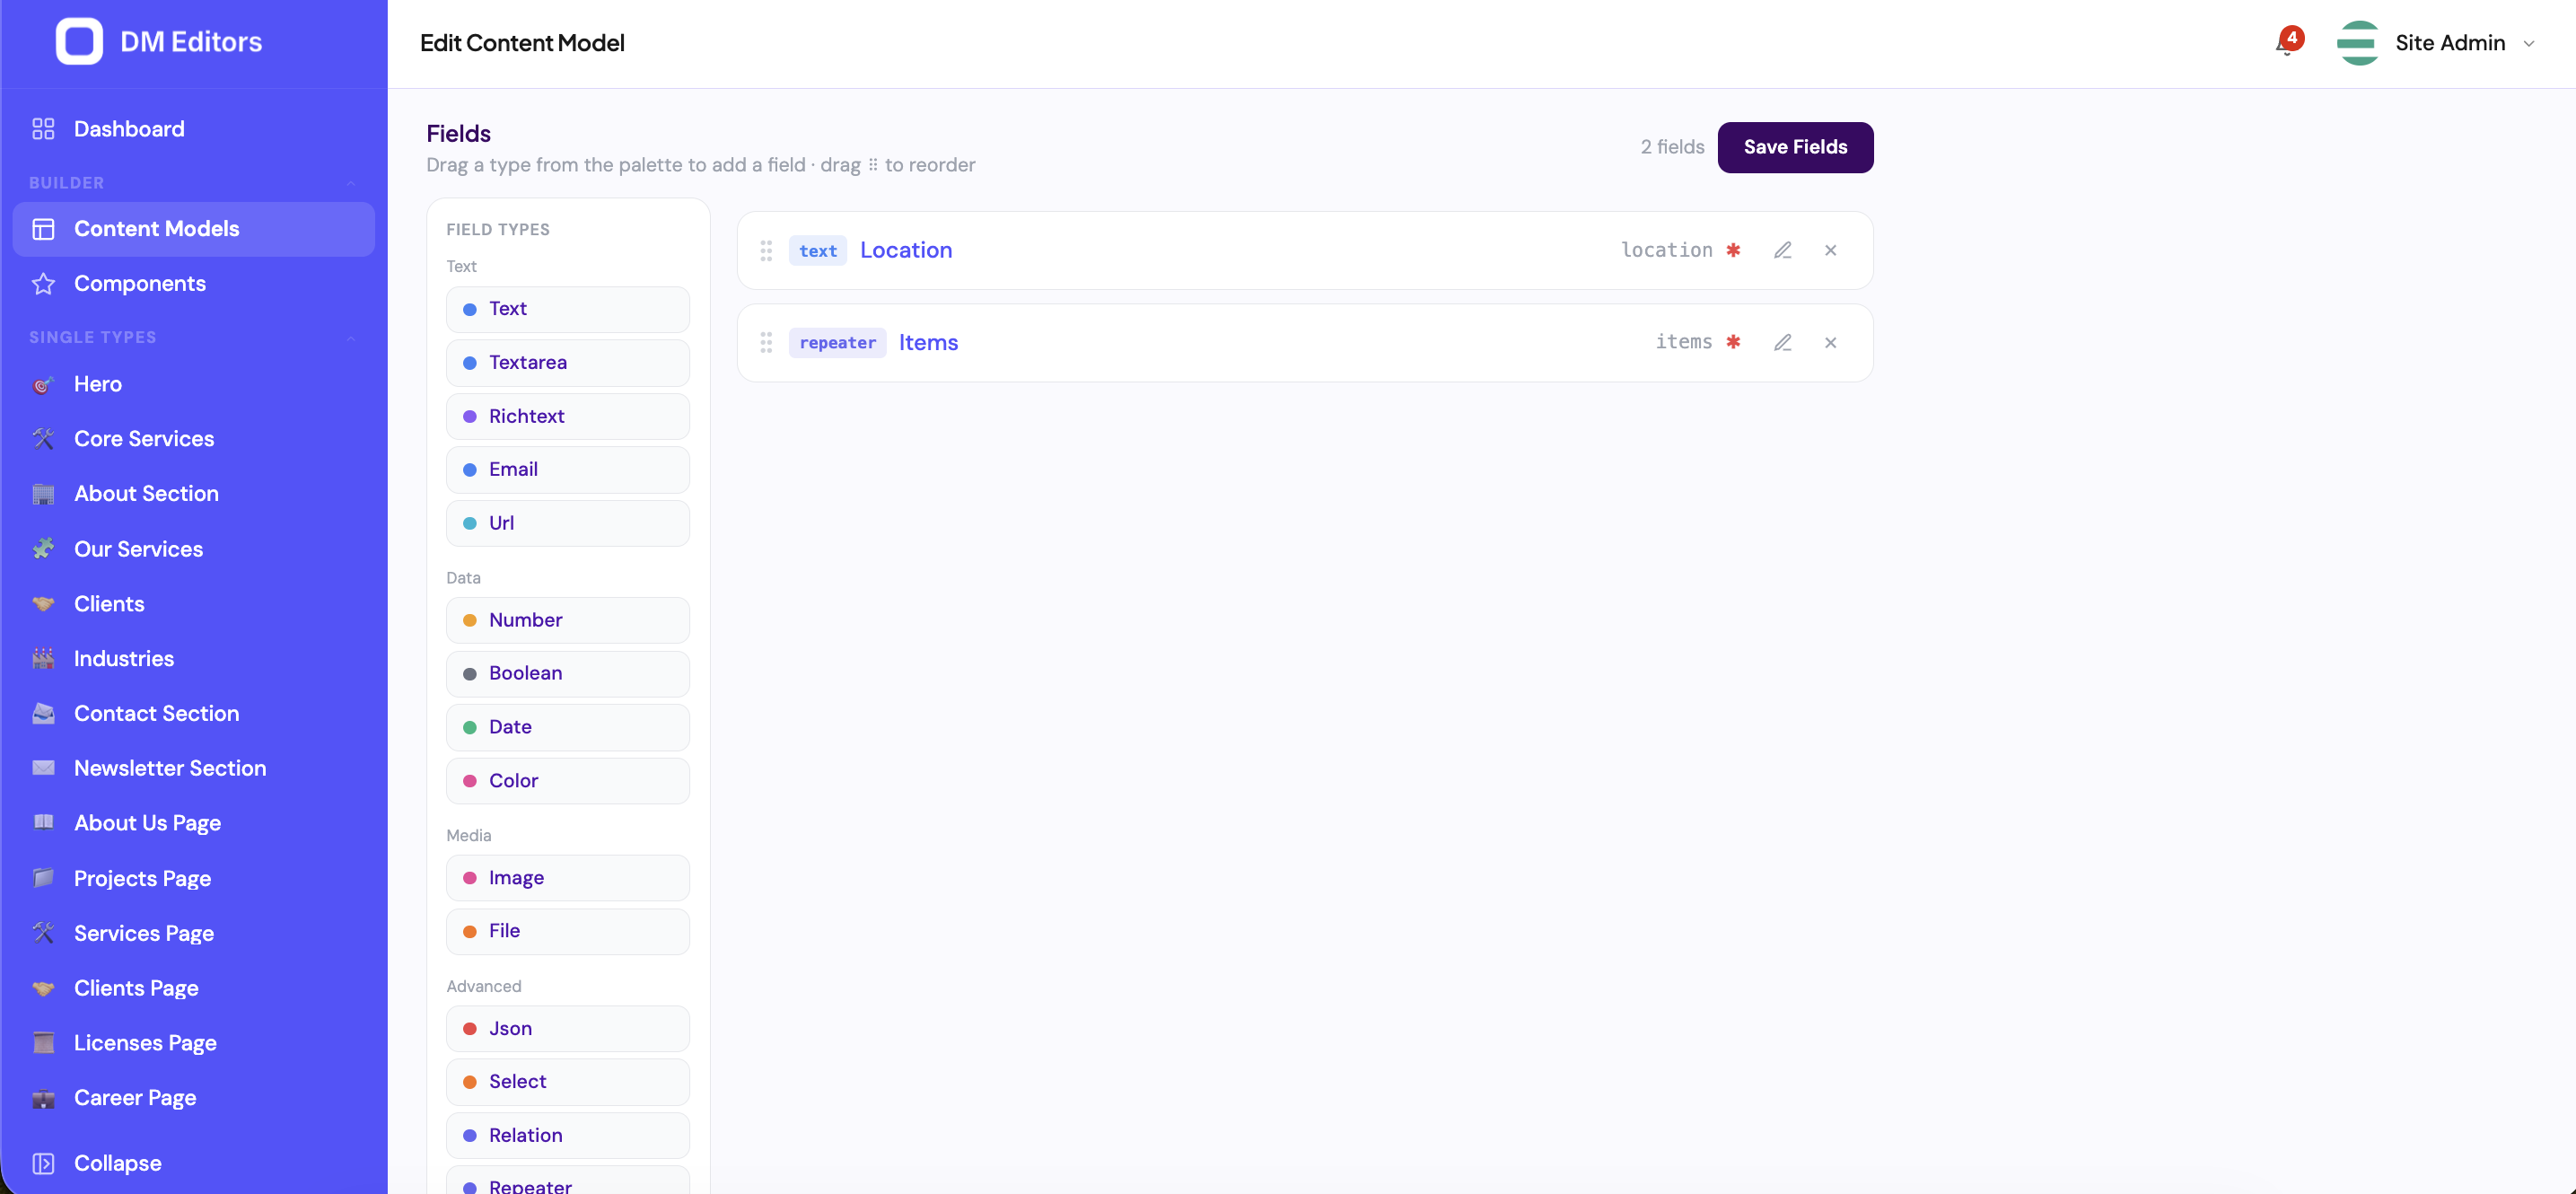Collapse the BUILDER section chevron
The width and height of the screenshot is (2576, 1194).
351,183
